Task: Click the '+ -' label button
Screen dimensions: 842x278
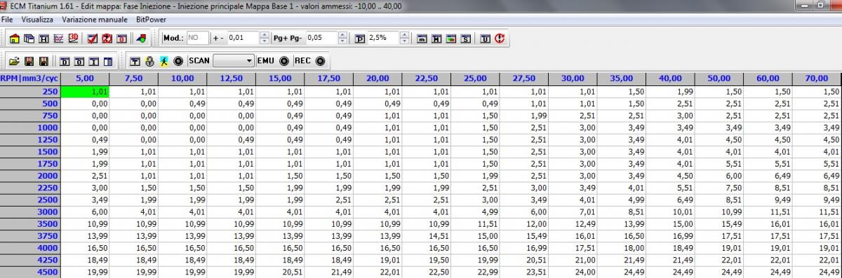Action: [218, 39]
